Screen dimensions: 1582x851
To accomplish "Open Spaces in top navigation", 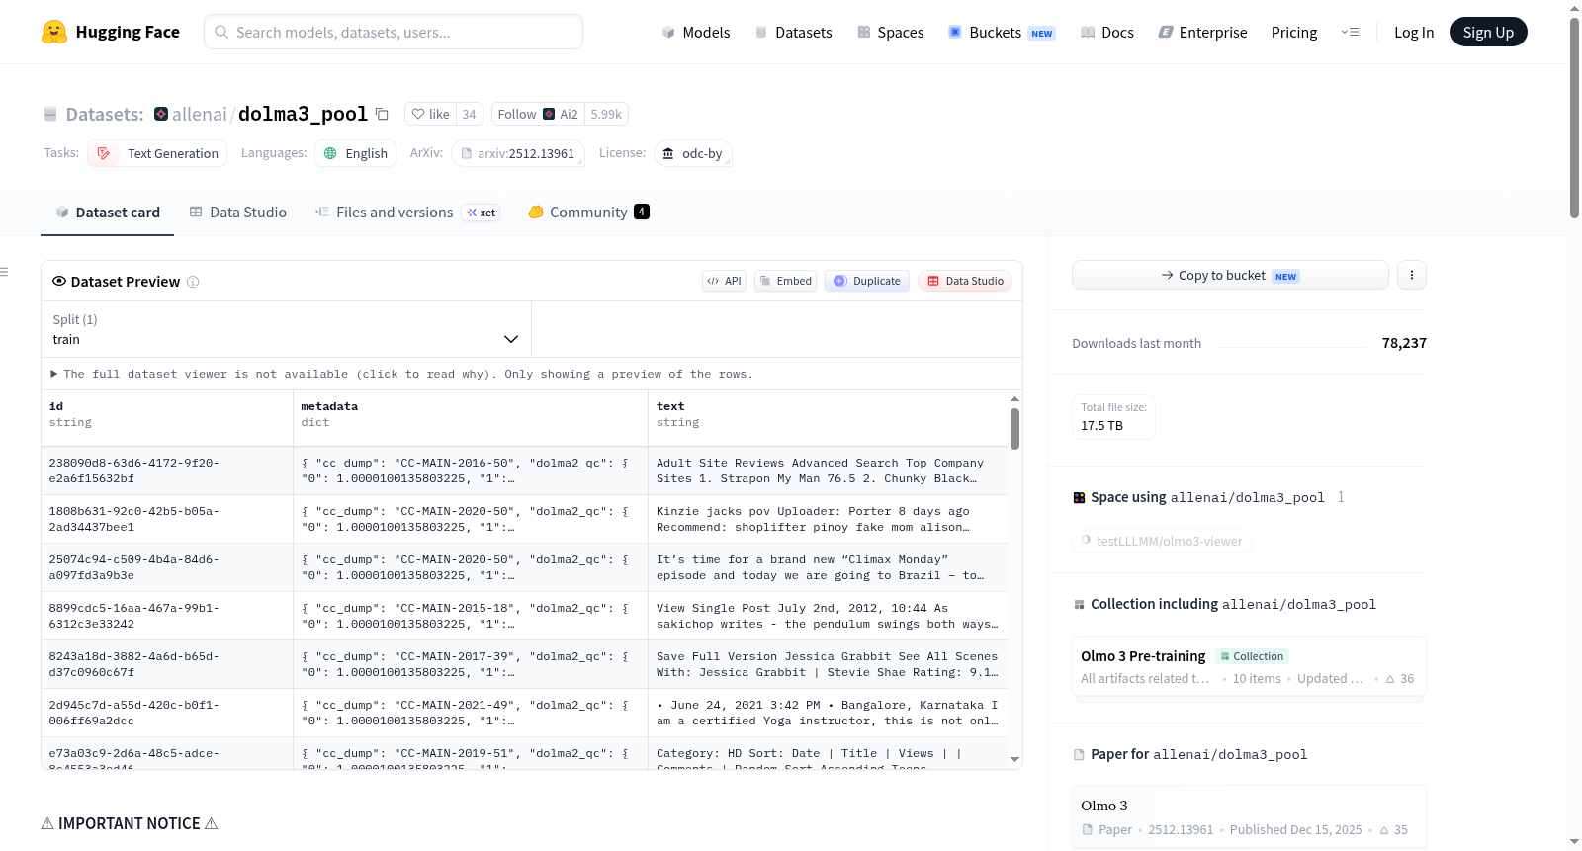I will tap(890, 32).
